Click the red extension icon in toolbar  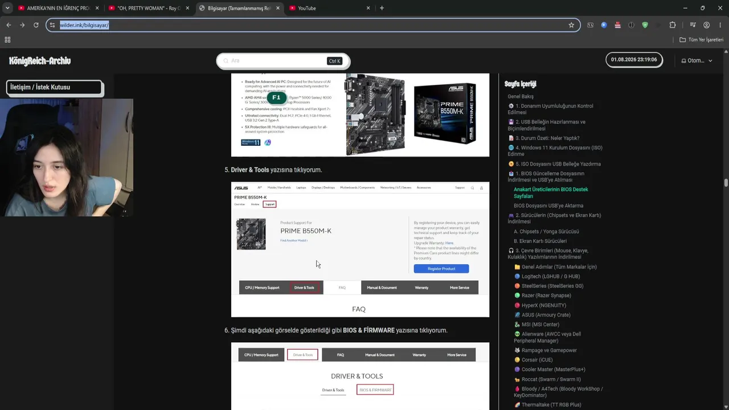(x=617, y=25)
